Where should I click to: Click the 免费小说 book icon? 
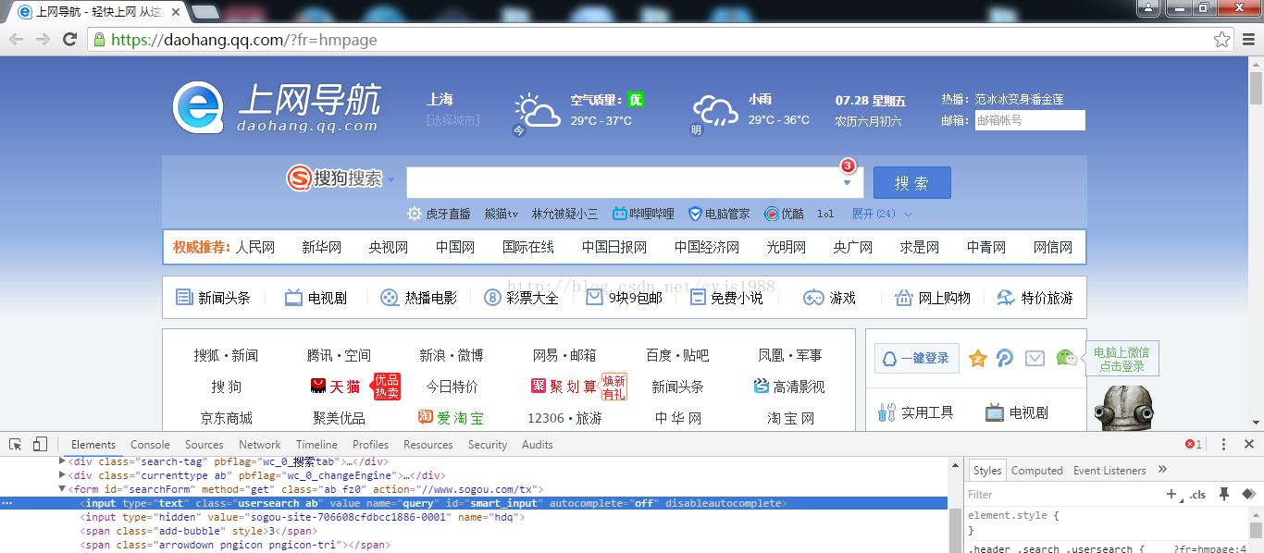(698, 298)
